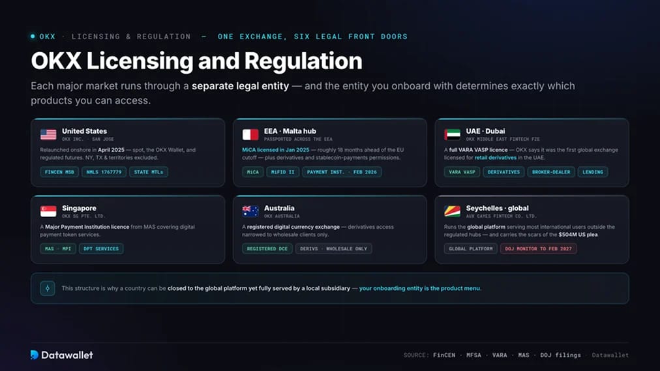Screen dimensions: 660x371
Task: Click the United States flag icon
Action: point(48,134)
